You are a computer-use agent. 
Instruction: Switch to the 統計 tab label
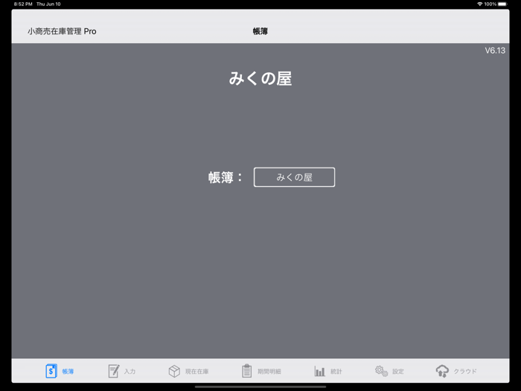(336, 372)
